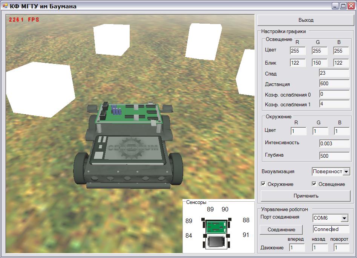Click the Движение вперед field
357x258 pixels.
[x=297, y=247]
